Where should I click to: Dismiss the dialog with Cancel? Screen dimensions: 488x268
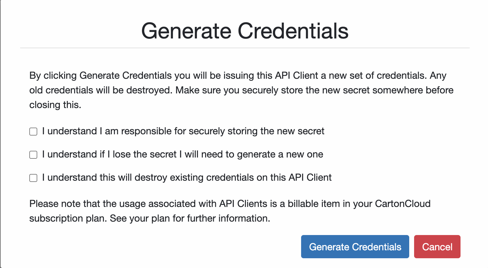point(437,247)
